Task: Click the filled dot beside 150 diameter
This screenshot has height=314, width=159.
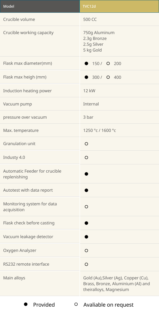Action: pyautogui.click(x=86, y=63)
